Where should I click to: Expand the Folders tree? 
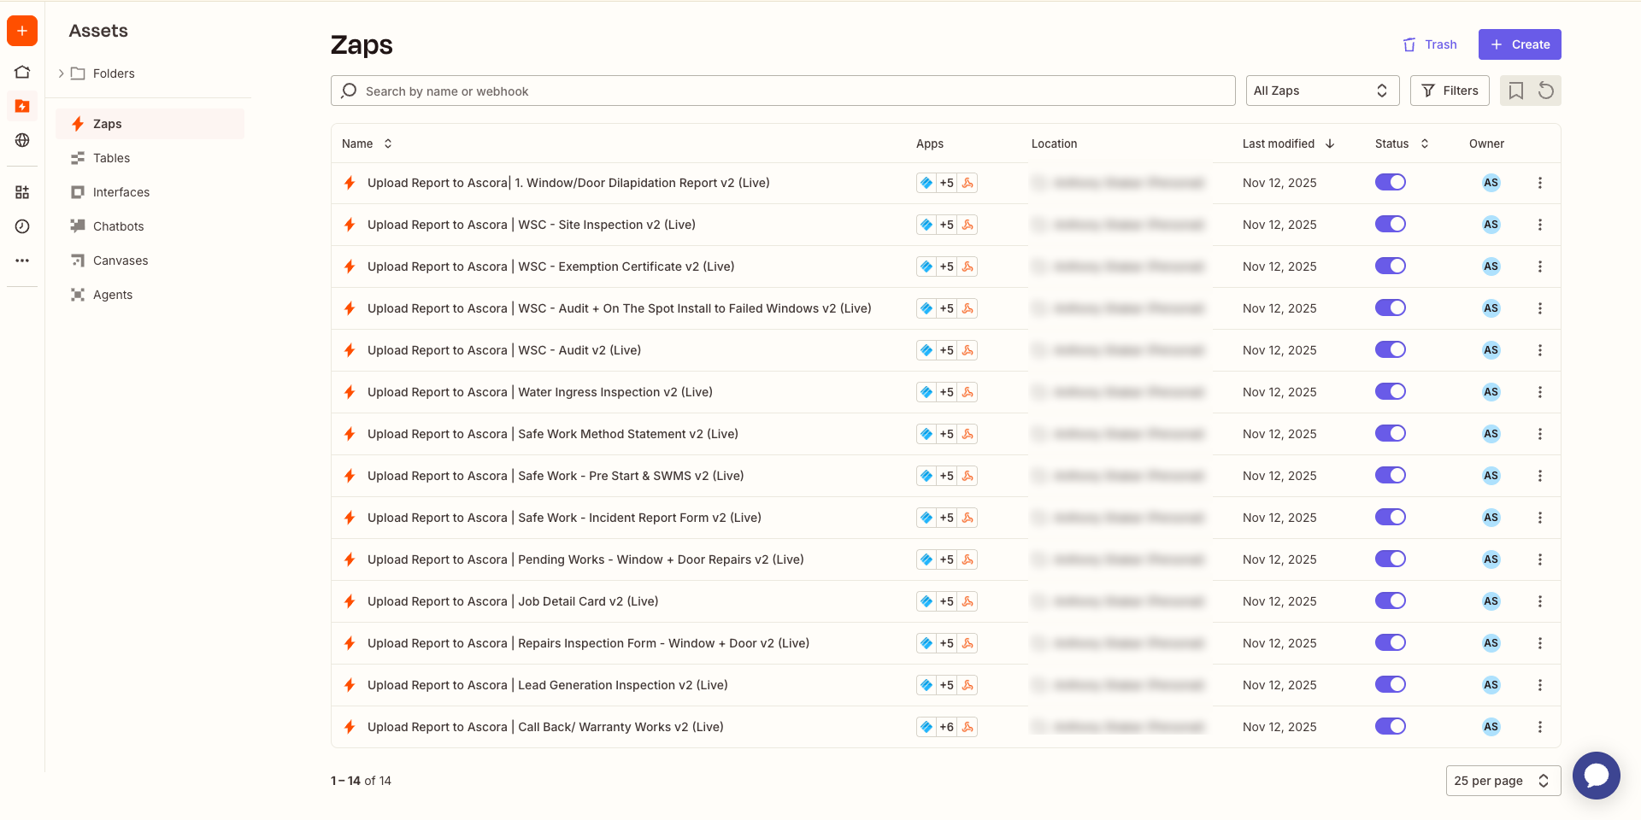coord(62,73)
